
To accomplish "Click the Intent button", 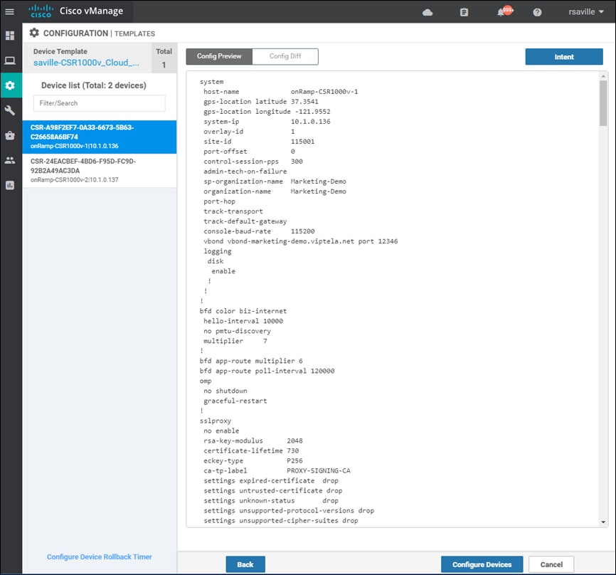I will pos(564,57).
